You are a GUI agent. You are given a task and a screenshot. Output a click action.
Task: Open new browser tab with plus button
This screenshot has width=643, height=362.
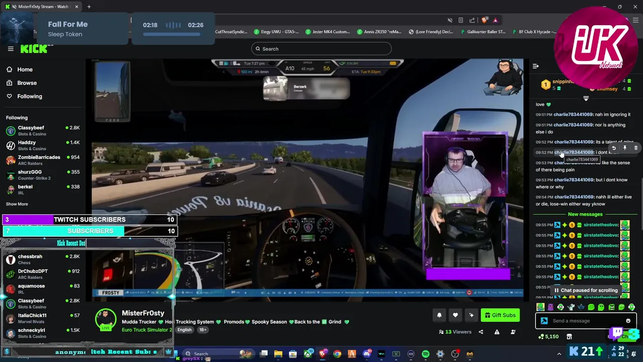click(x=89, y=7)
